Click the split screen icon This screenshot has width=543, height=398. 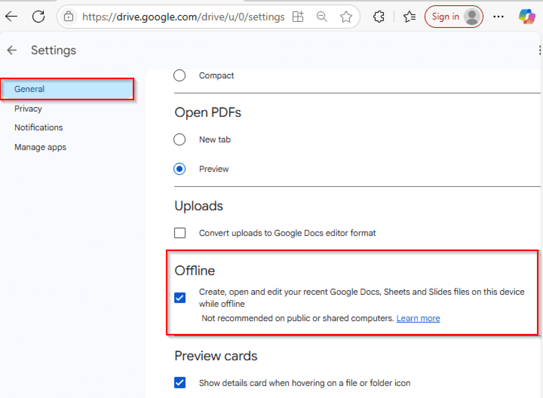pos(298,16)
